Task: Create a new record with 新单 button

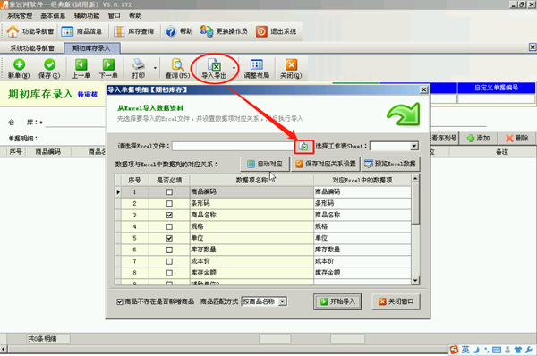Action: click(x=19, y=69)
